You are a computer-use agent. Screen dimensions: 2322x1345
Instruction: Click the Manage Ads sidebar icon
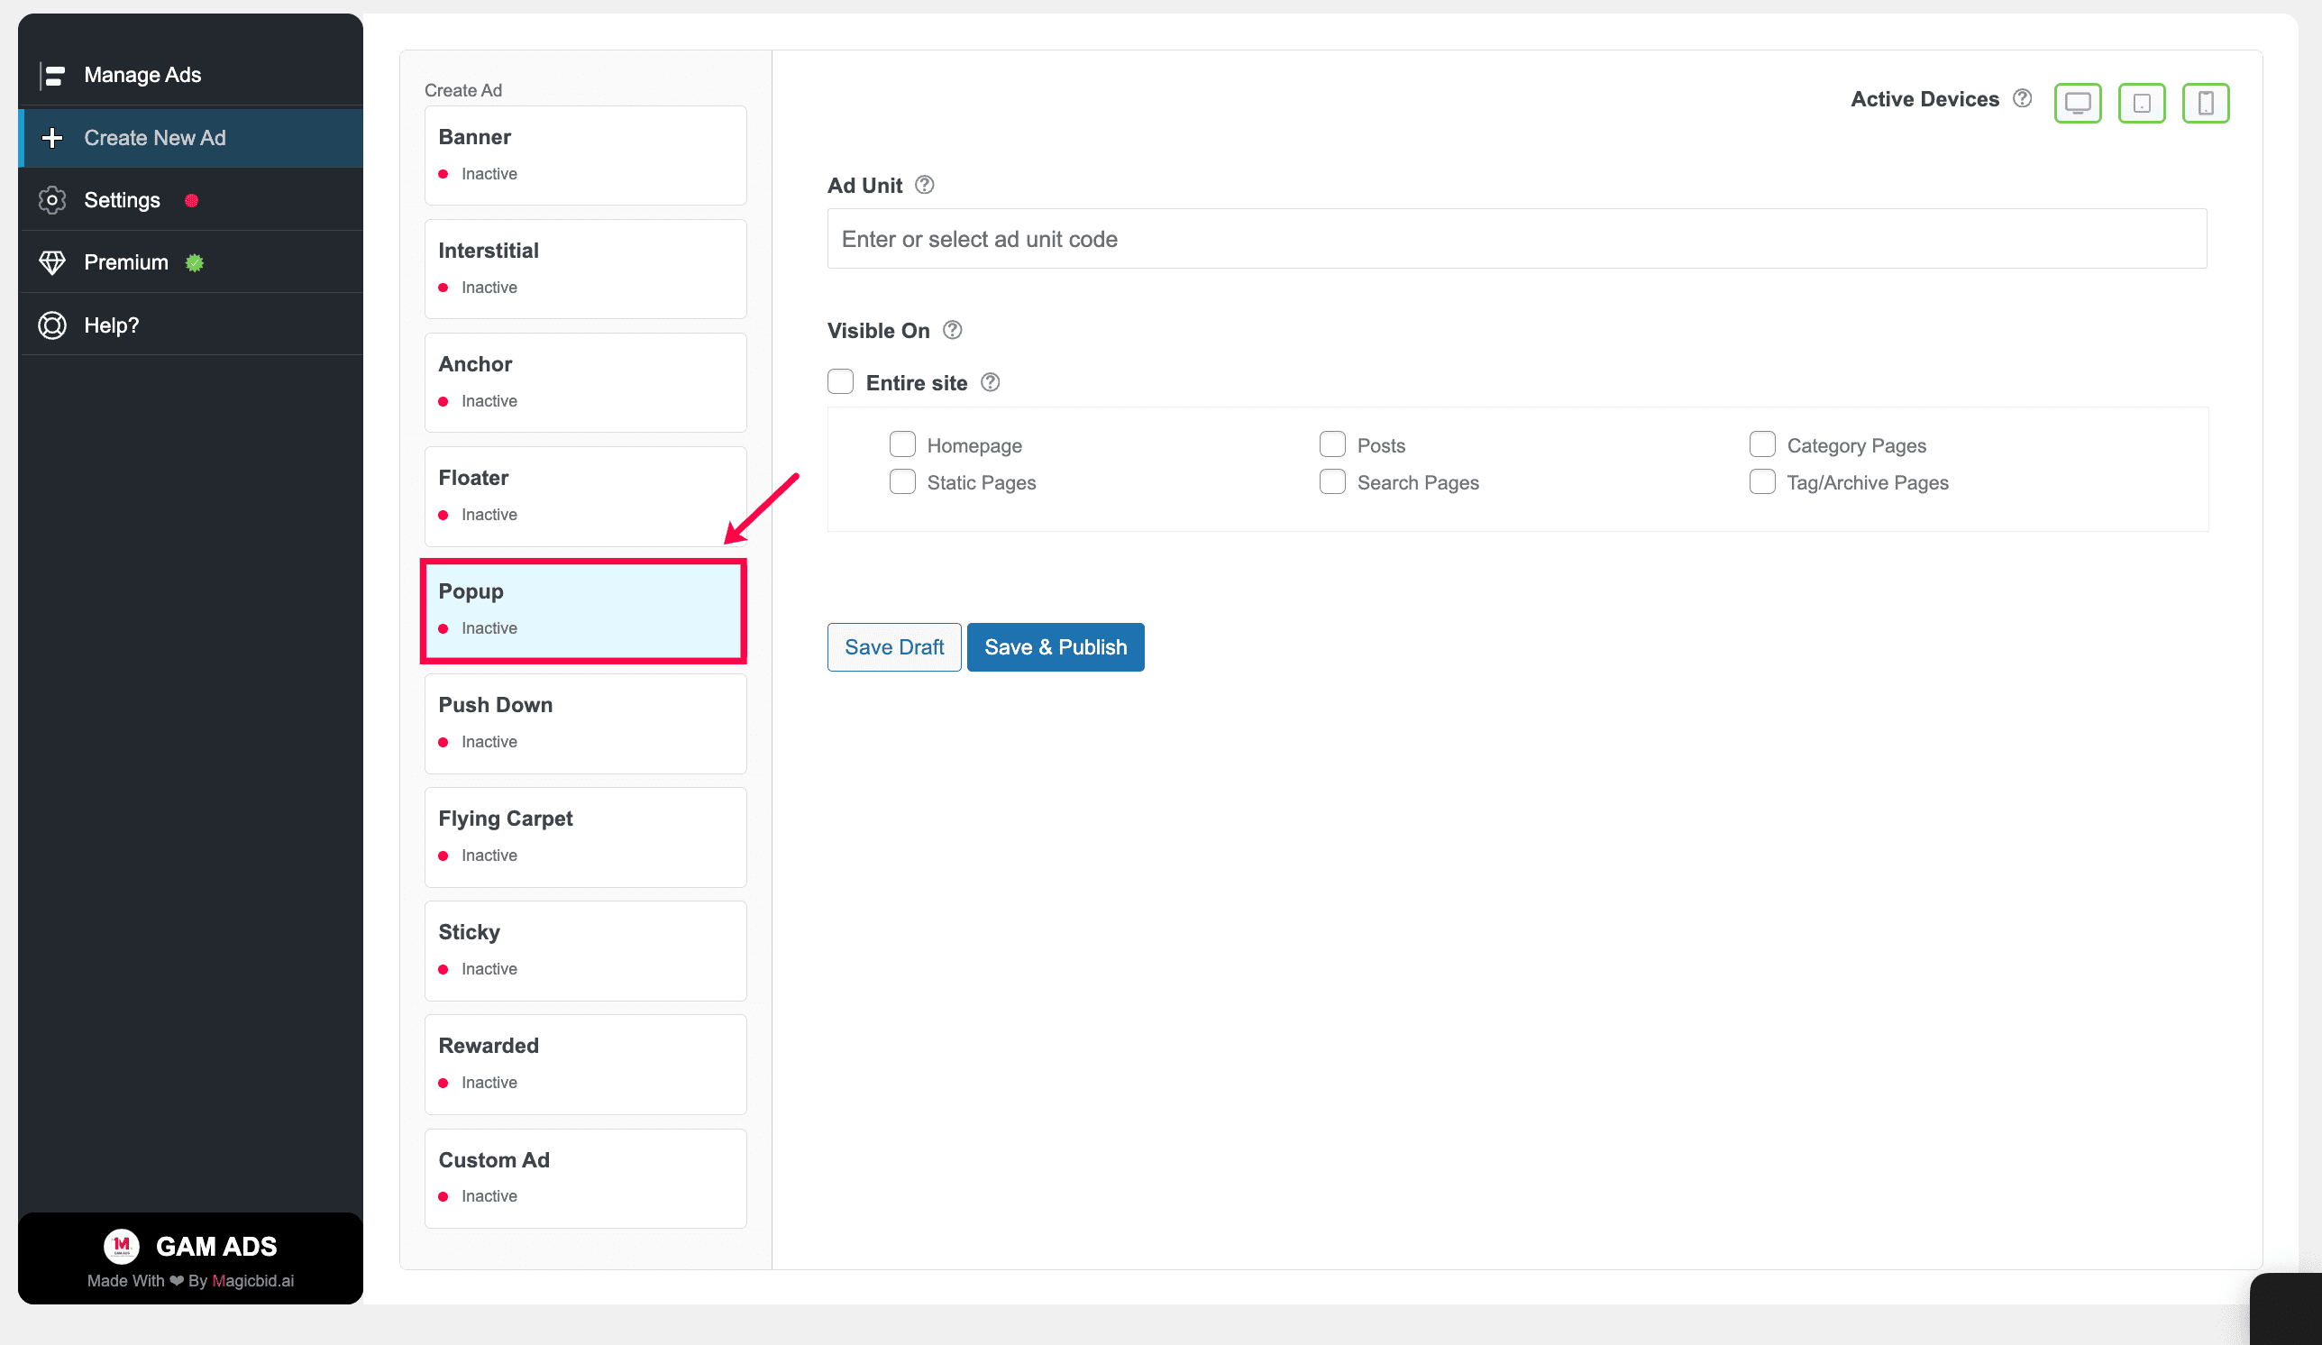52,76
